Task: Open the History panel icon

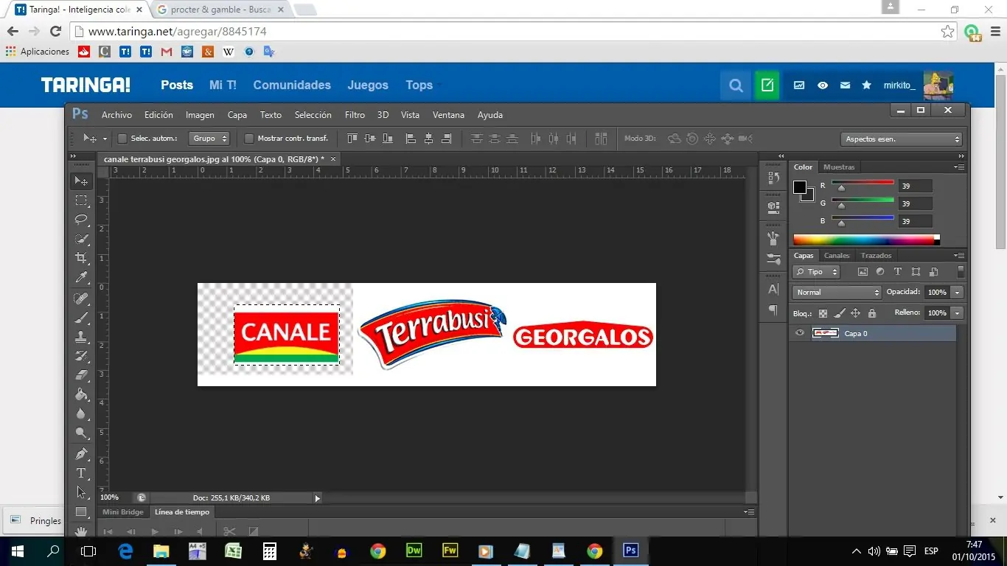Action: point(773,178)
